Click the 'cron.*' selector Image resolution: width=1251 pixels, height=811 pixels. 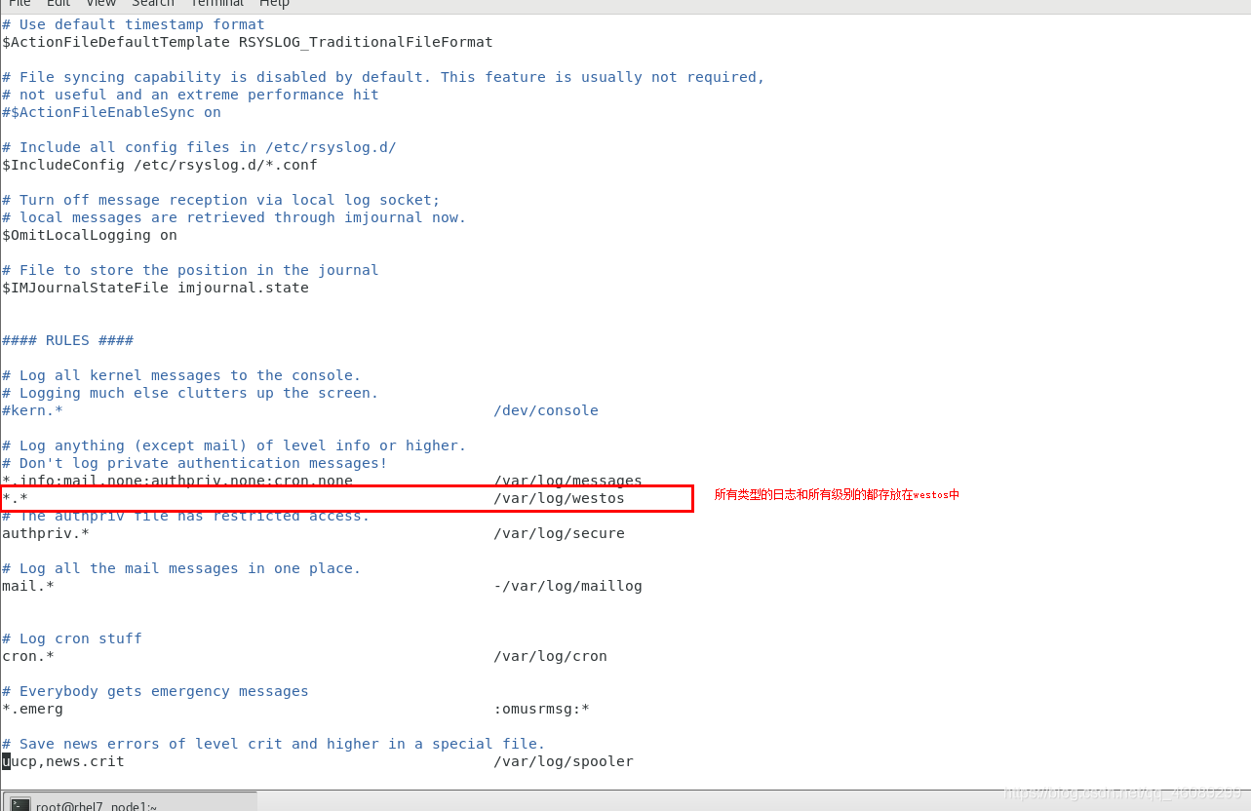[28, 656]
